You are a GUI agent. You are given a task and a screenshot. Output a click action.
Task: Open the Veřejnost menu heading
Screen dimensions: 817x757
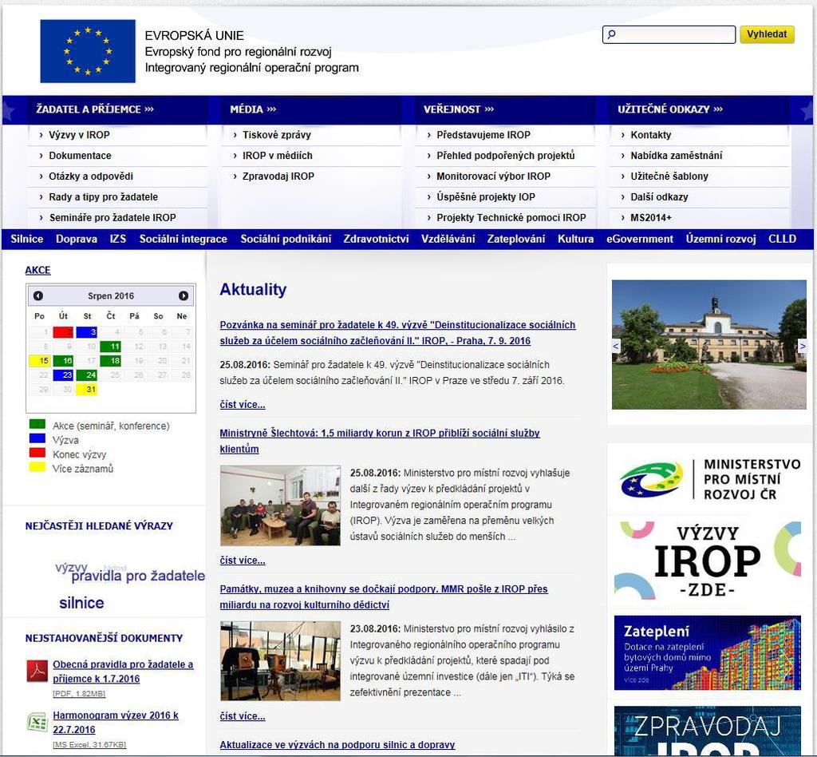click(459, 109)
